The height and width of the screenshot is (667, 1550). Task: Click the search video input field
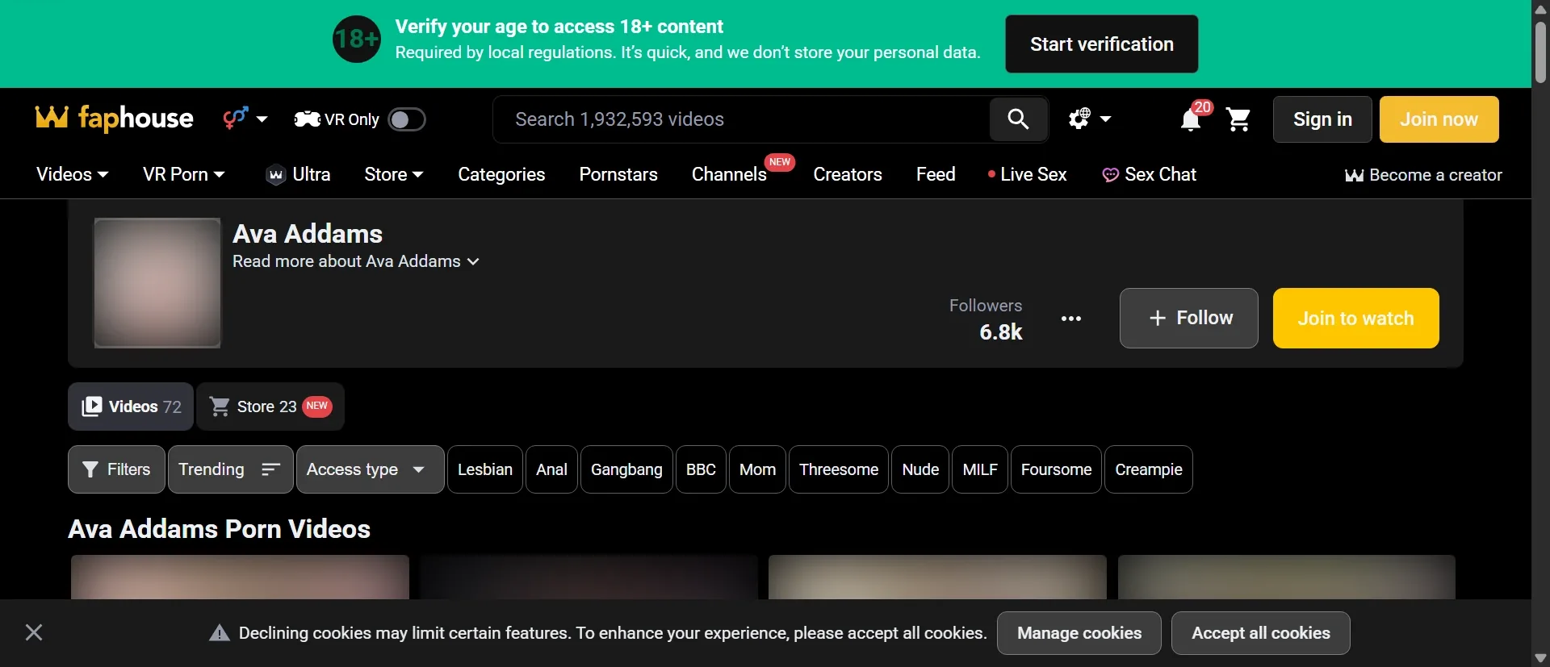(741, 119)
